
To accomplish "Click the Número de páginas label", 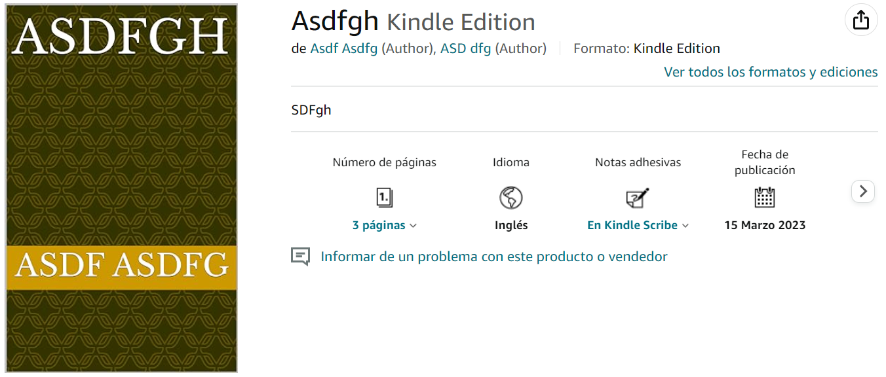I will [x=384, y=162].
